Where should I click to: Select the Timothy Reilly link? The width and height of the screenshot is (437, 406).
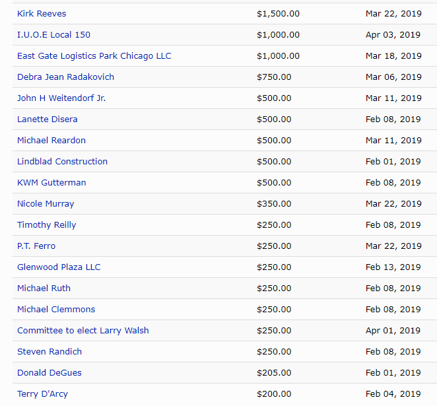46,225
